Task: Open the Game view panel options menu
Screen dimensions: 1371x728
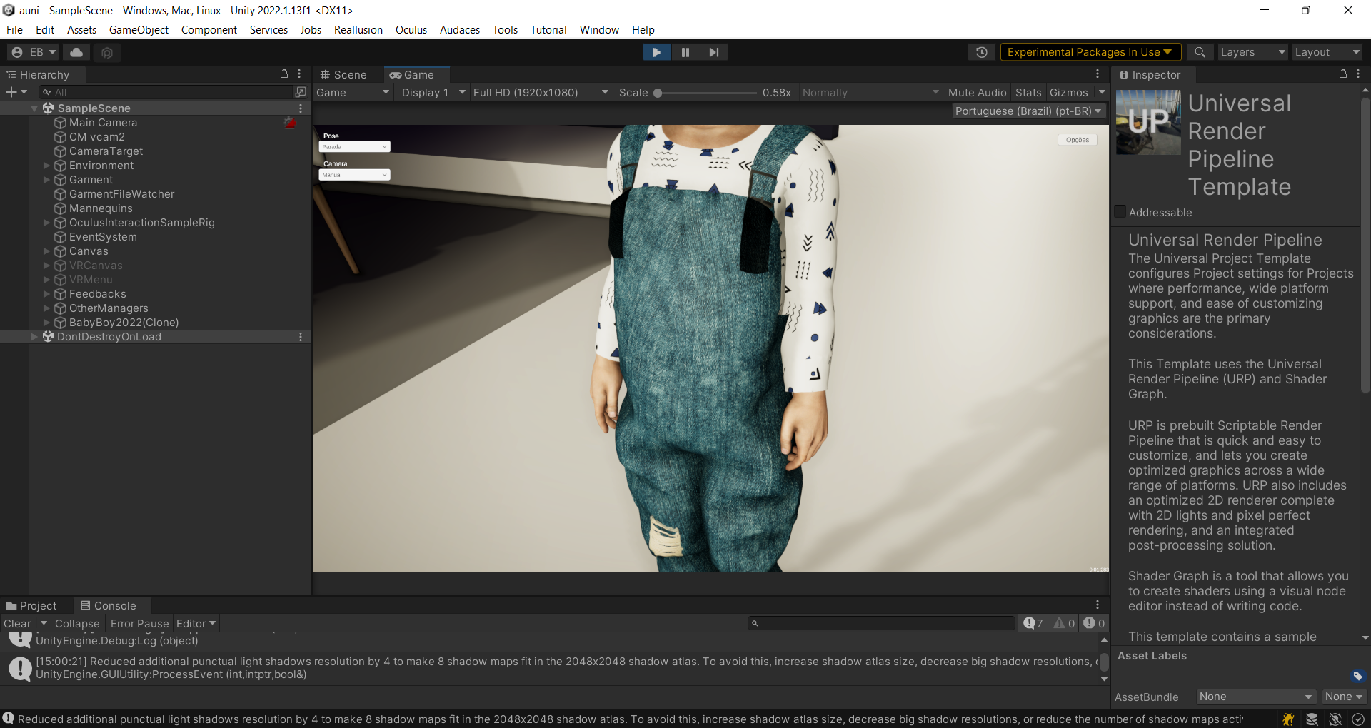Action: (1098, 74)
